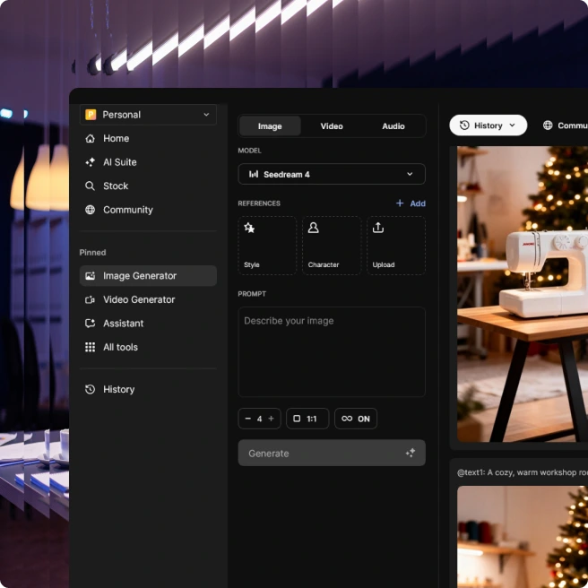The image size is (588, 588).
Task: Open the Community section in sidebar
Action: pyautogui.click(x=127, y=210)
